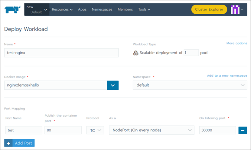Click the More options link
Image resolution: width=251 pixels, height=150 pixels.
236,43
